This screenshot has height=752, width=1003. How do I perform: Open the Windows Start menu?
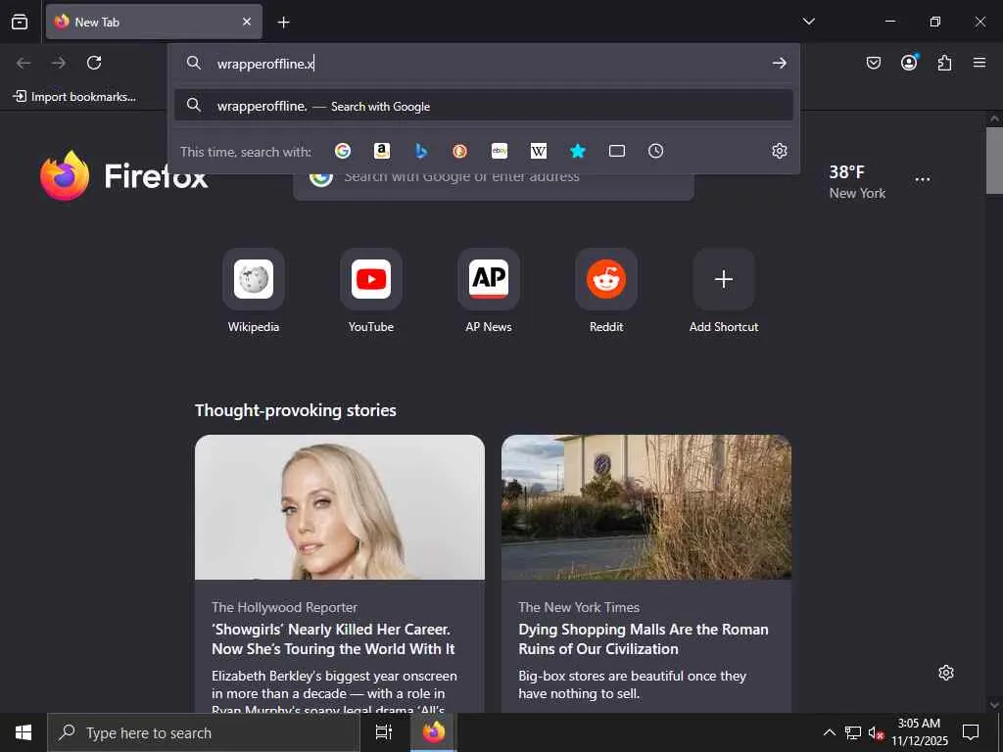point(24,732)
